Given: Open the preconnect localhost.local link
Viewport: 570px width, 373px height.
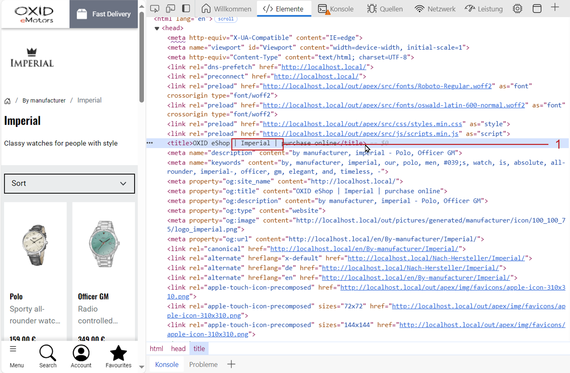Looking at the screenshot, I should pyautogui.click(x=316, y=76).
